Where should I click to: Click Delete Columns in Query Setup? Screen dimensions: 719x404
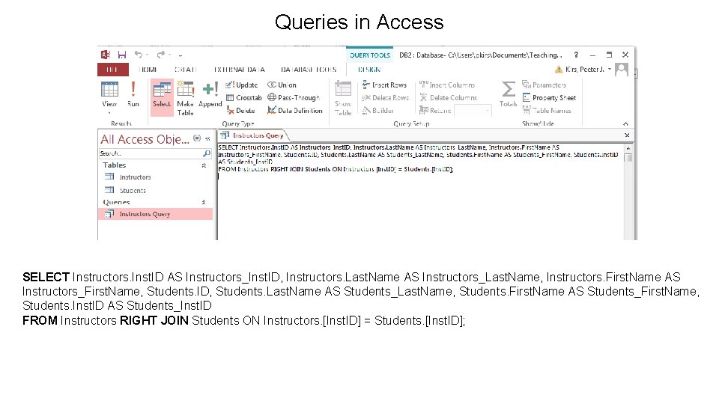click(x=448, y=97)
